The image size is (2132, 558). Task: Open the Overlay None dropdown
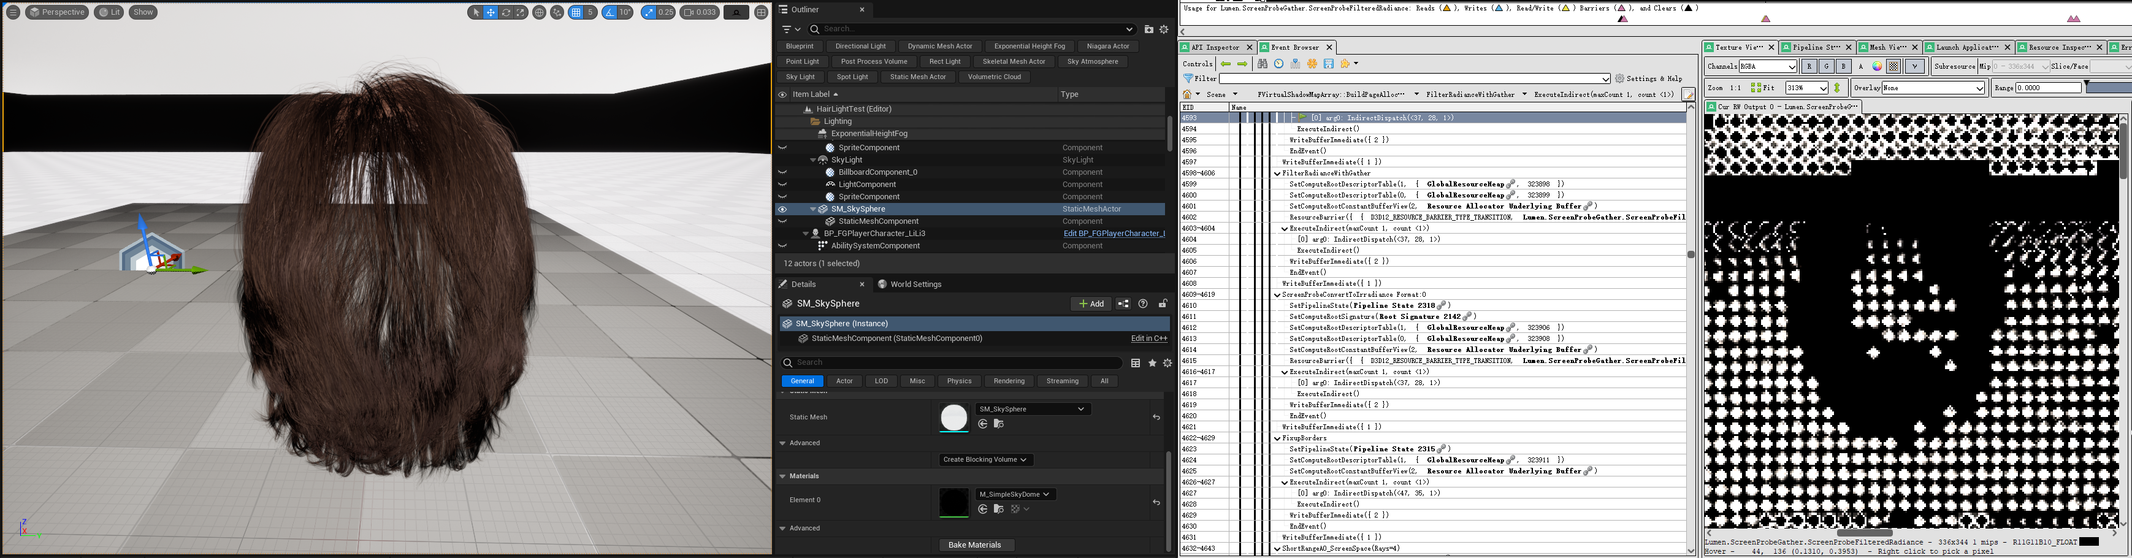pyautogui.click(x=1933, y=88)
